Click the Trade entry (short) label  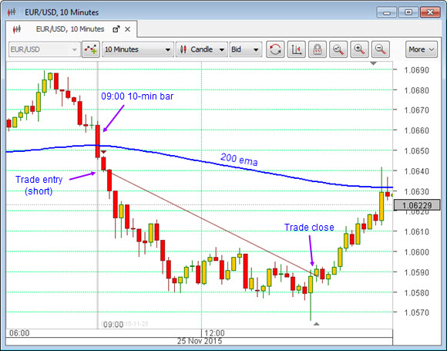pos(39,185)
